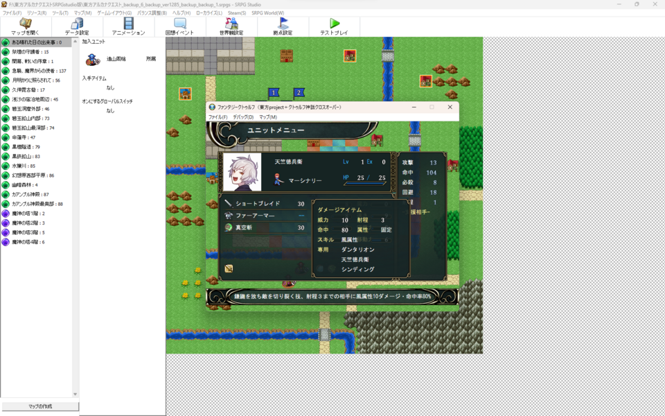This screenshot has width=665, height=416.
Task: Open the ツール(T) menu
Action: [x=60, y=13]
